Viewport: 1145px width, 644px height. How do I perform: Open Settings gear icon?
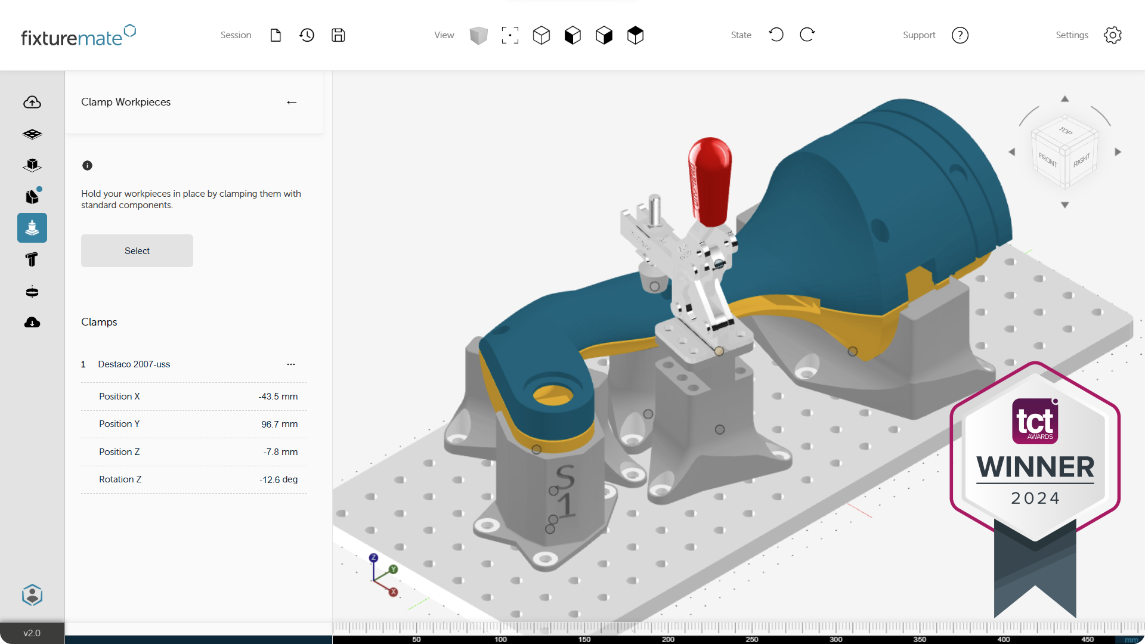[x=1113, y=35]
